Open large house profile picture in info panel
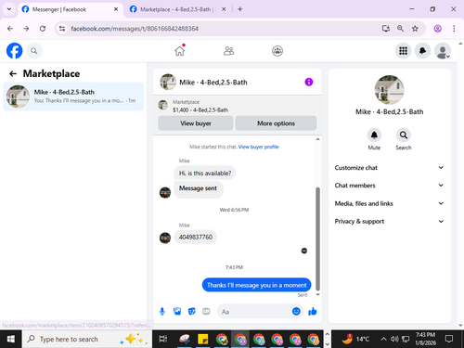 click(389, 90)
